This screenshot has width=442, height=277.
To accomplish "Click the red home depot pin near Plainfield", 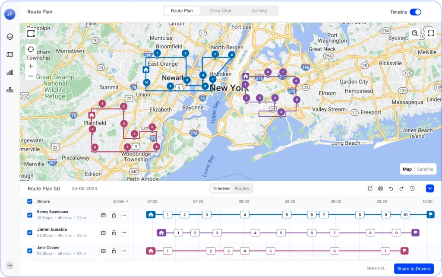I will tap(92, 115).
